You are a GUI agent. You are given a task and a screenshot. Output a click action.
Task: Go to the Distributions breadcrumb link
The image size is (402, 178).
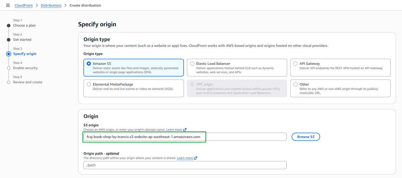point(51,5)
